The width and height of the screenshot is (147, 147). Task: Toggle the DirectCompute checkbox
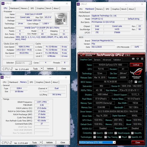(116, 133)
